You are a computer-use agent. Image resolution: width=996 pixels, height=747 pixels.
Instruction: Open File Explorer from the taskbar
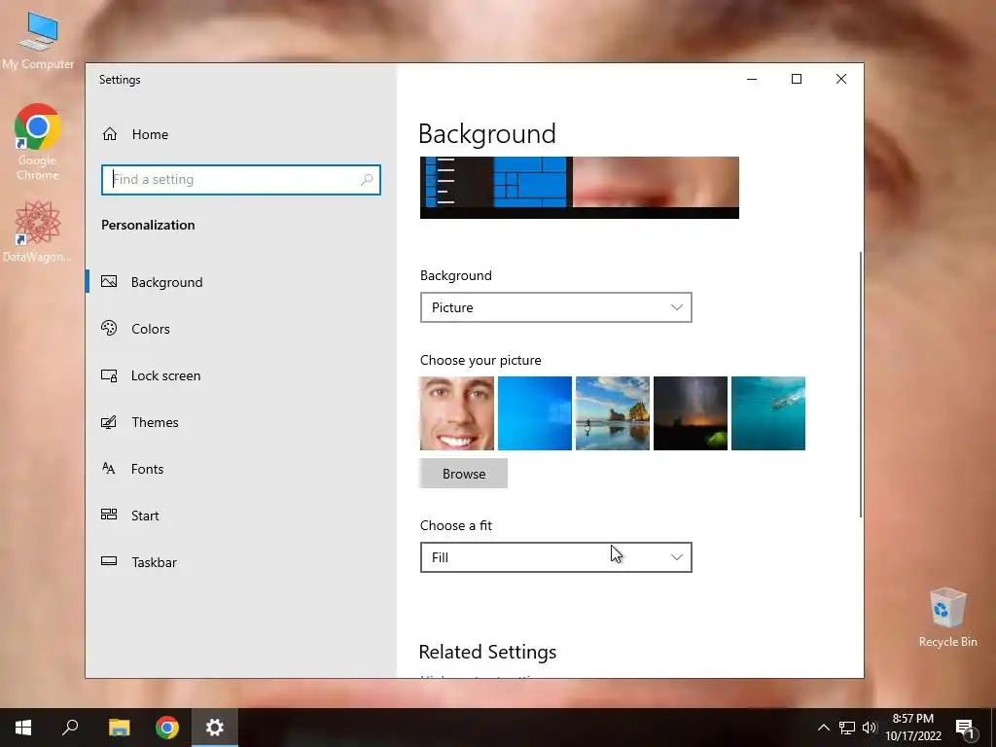click(119, 728)
